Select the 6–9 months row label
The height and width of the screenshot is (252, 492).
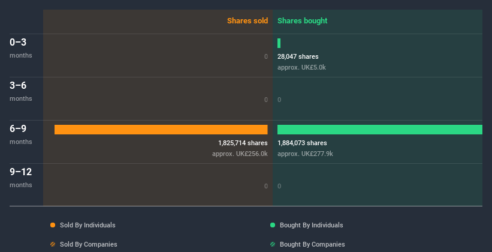(x=21, y=134)
